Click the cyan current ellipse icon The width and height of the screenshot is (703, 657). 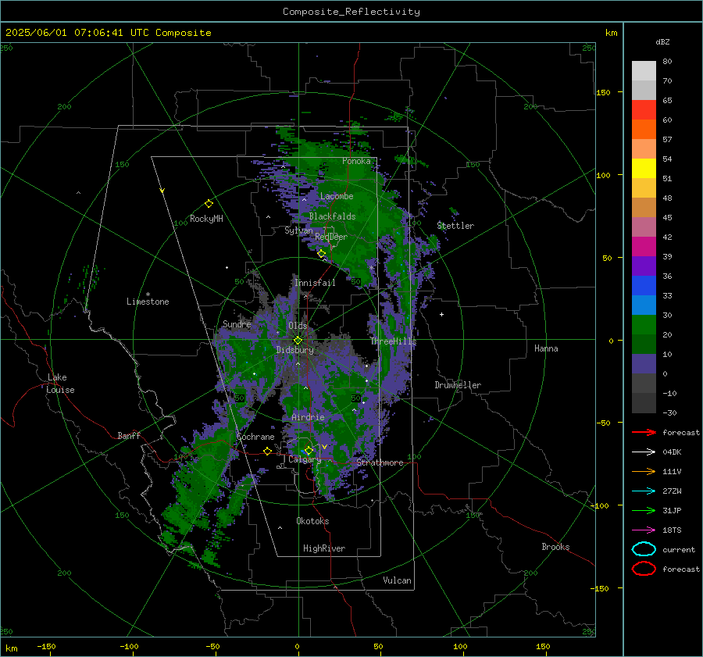[644, 549]
